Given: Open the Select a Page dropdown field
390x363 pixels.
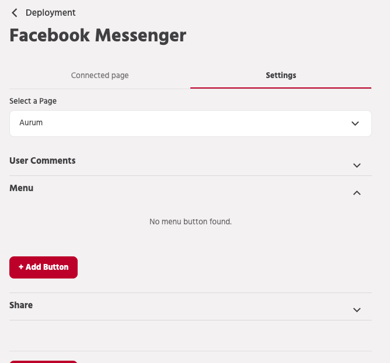Looking at the screenshot, I should pyautogui.click(x=190, y=124).
